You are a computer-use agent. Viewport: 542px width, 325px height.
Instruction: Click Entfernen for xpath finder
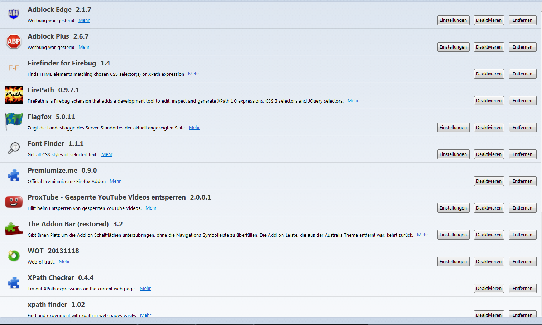(522, 315)
